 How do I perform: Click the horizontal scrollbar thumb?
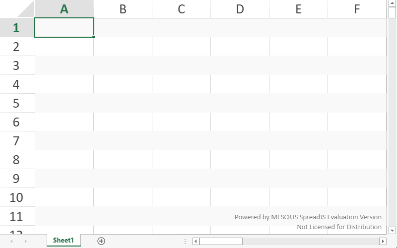click(221, 241)
